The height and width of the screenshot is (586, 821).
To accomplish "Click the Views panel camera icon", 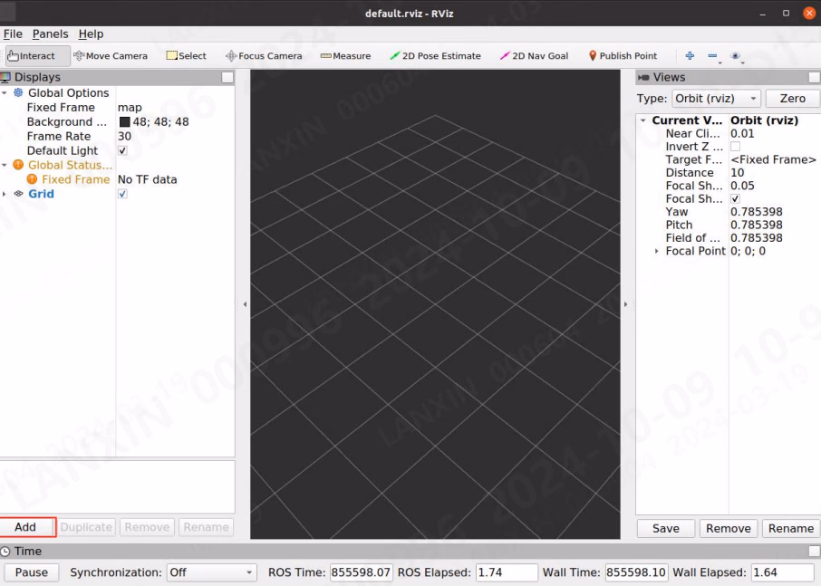I will pos(643,77).
